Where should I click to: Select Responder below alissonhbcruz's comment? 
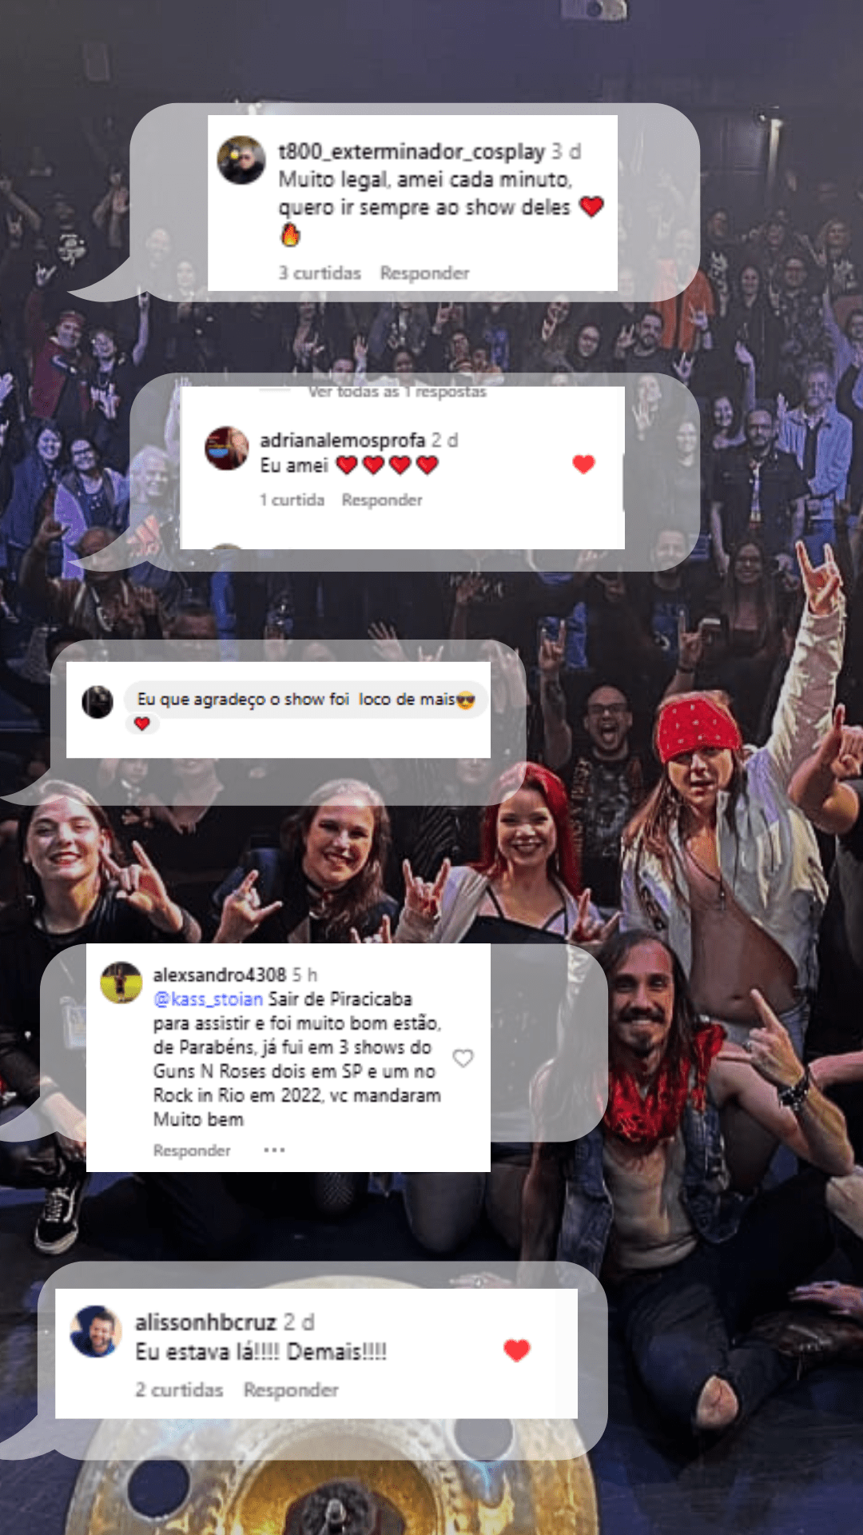point(291,1390)
